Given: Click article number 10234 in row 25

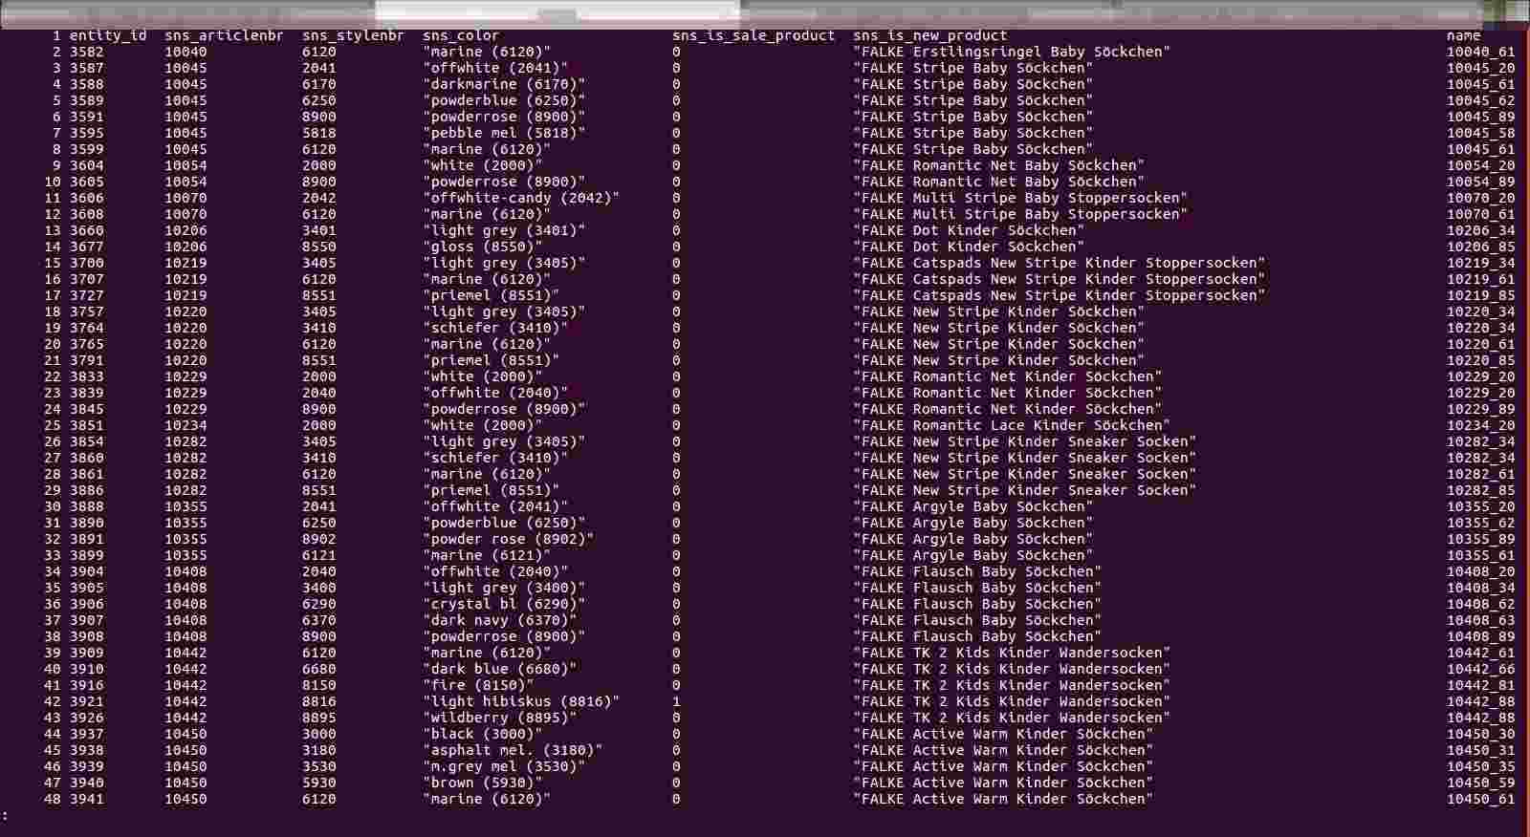Looking at the screenshot, I should click(186, 425).
